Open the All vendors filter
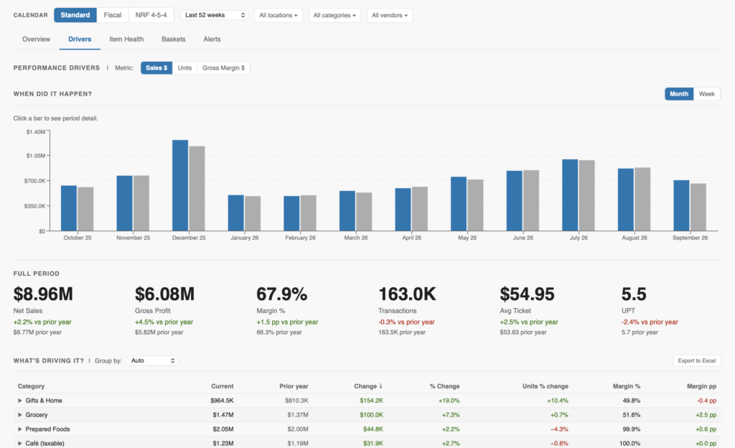Screen dimensions: 735x448 pyautogui.click(x=390, y=15)
